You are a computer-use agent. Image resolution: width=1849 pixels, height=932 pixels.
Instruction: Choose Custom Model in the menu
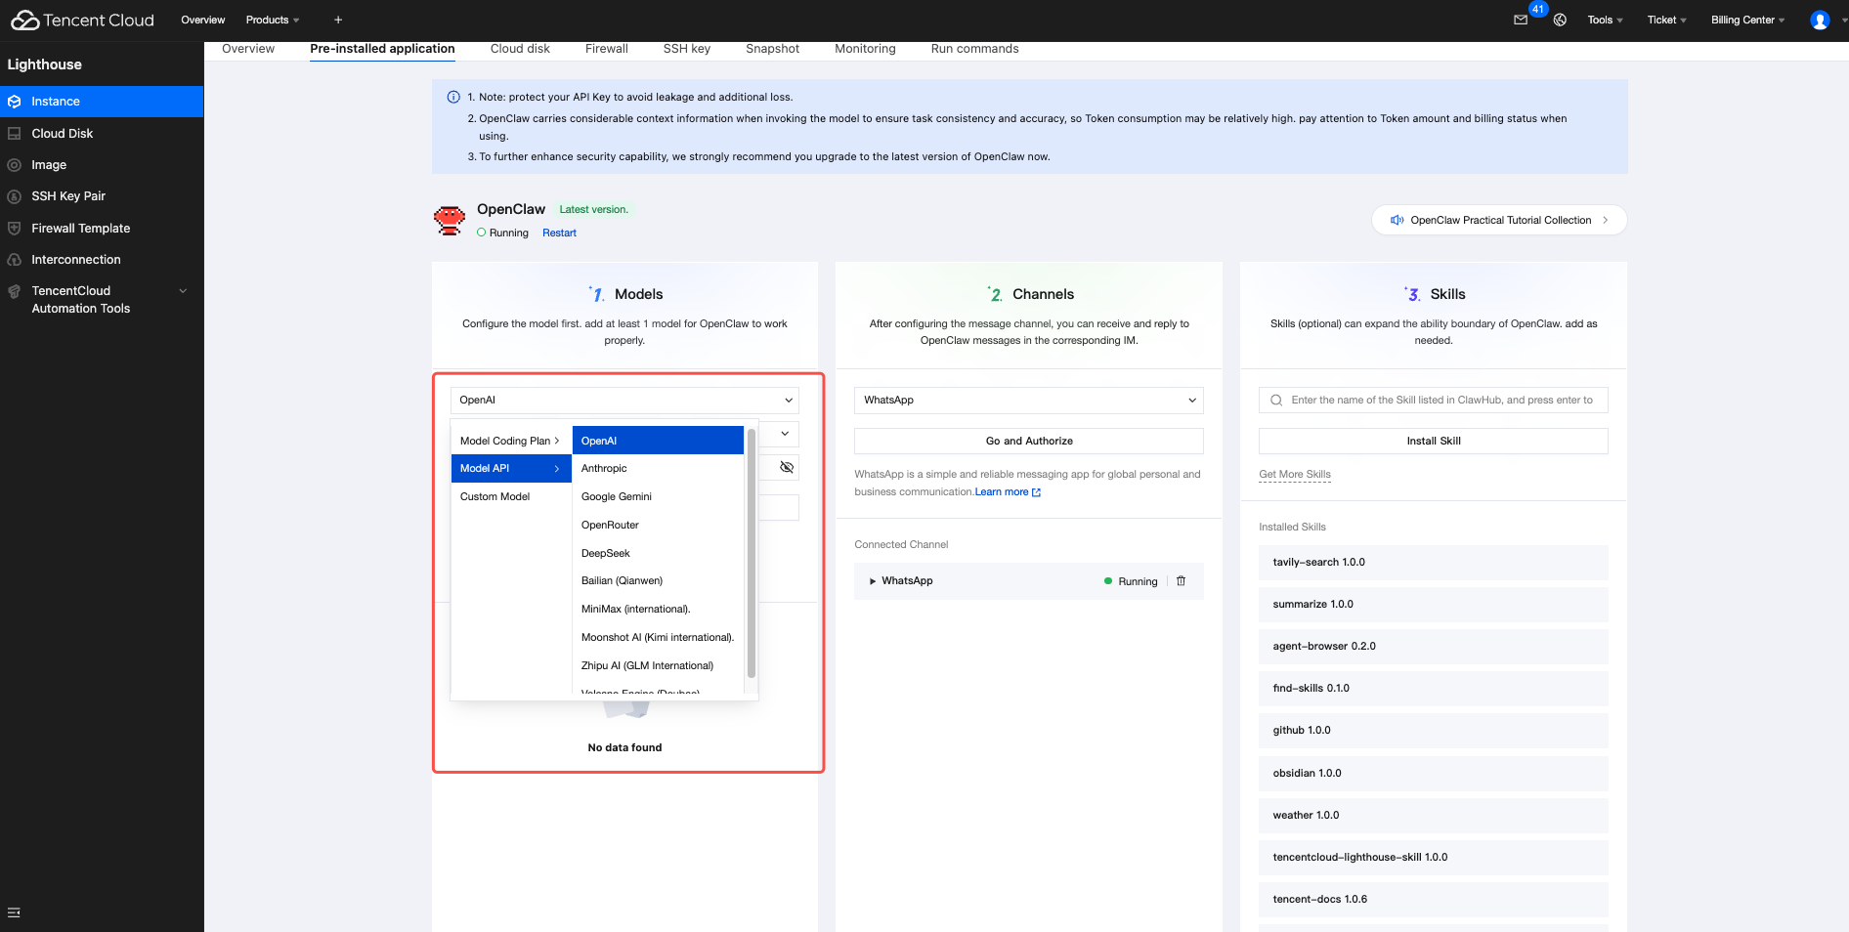pos(495,497)
